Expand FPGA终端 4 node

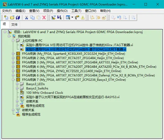pyautogui.click(x=13, y=67)
